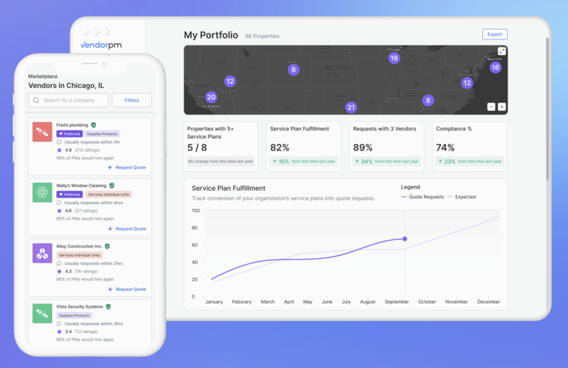Screen dimensions: 568x368
Task: Request Quote from Alloy Construction Inc.
Action: pos(127,289)
